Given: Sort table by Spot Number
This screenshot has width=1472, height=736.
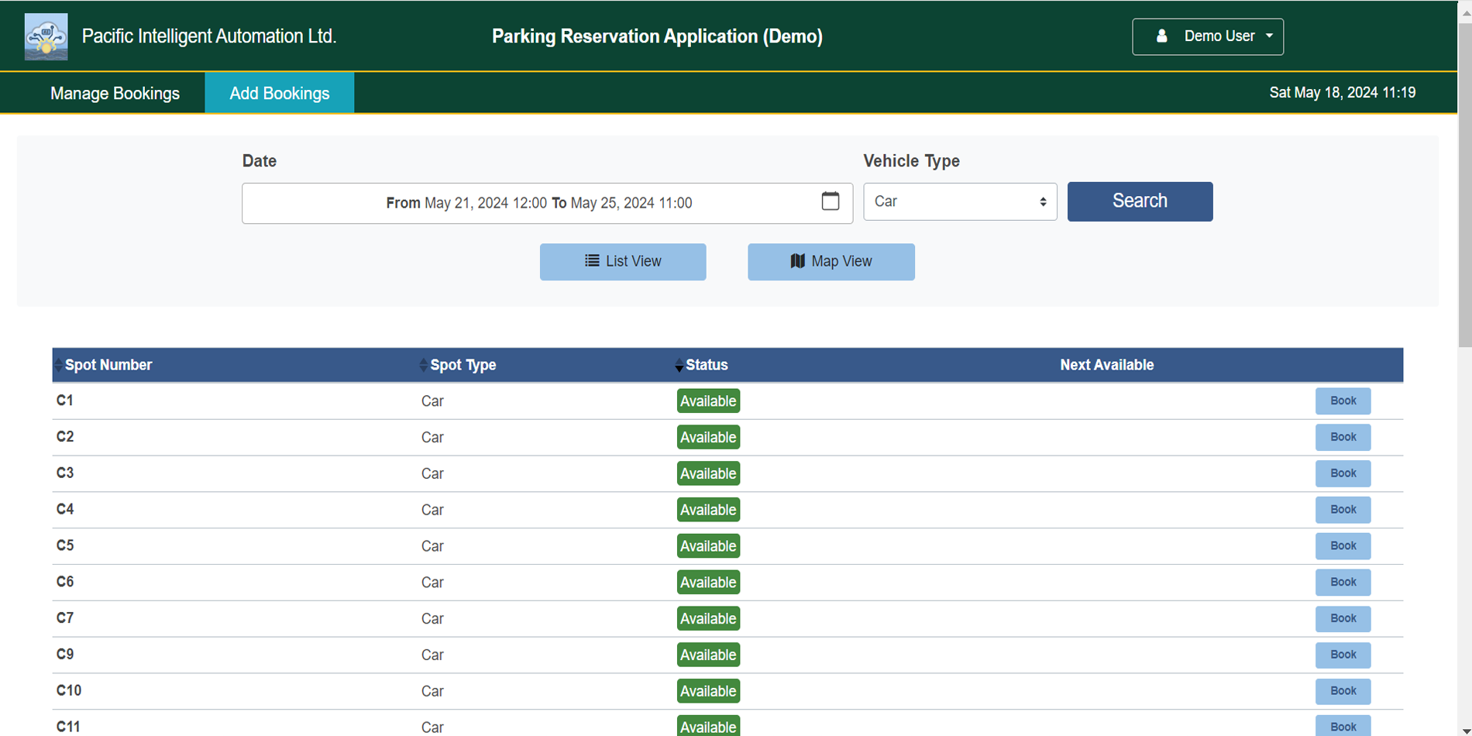Looking at the screenshot, I should coord(102,365).
